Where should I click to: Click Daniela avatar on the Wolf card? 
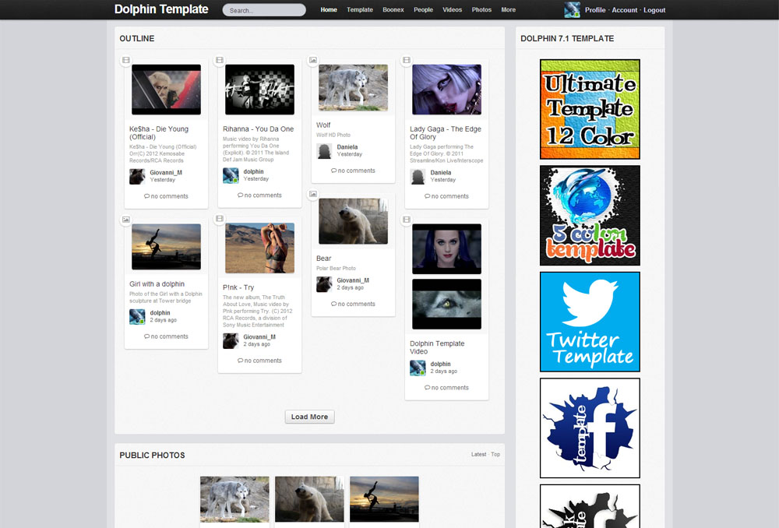click(x=324, y=151)
